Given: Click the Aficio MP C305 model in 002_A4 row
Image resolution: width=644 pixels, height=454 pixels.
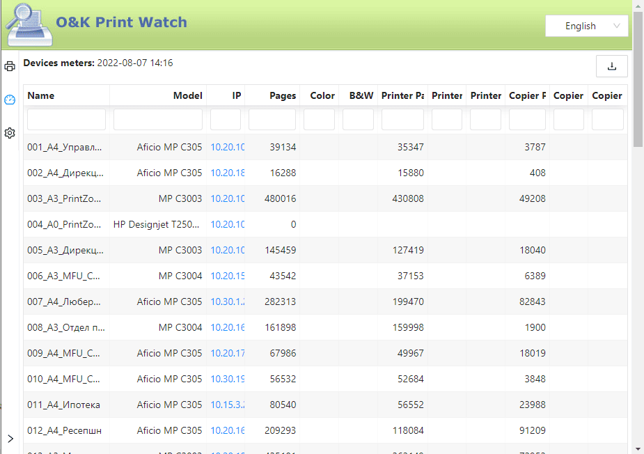Looking at the screenshot, I should click(169, 173).
